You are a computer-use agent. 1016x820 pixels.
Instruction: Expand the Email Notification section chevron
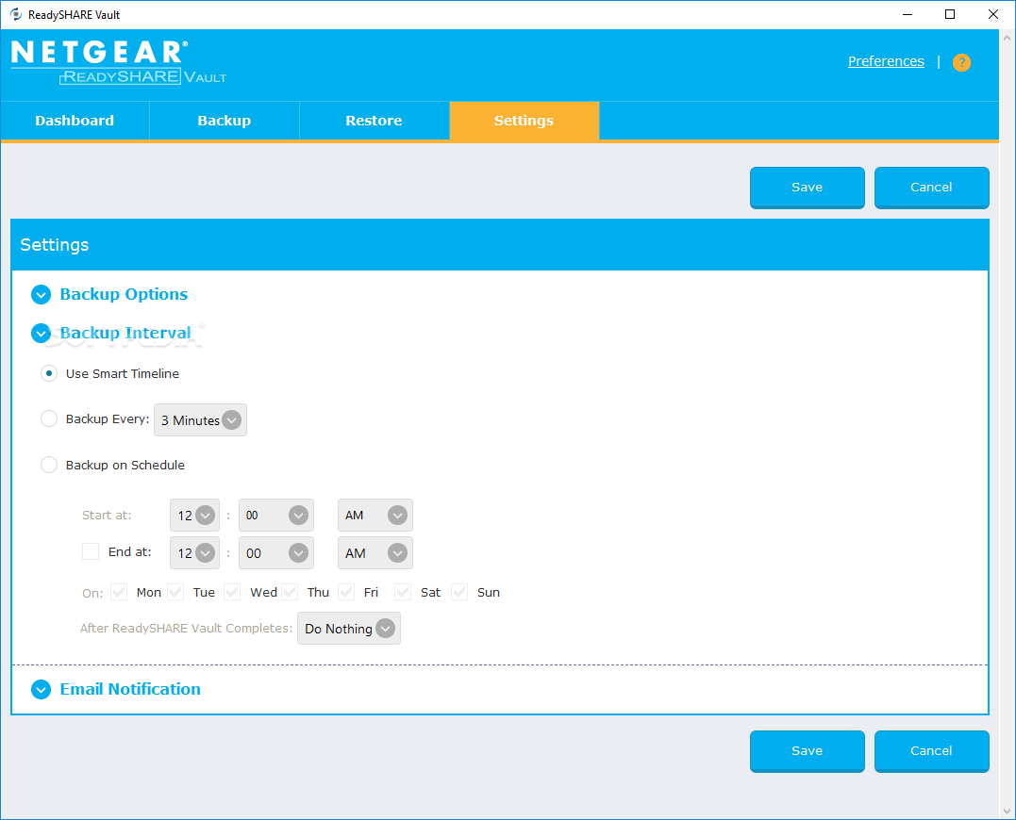pos(41,689)
